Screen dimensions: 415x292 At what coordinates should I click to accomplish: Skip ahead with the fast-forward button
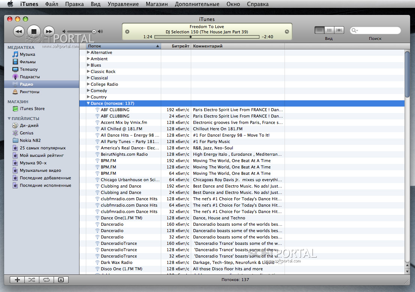click(49, 31)
